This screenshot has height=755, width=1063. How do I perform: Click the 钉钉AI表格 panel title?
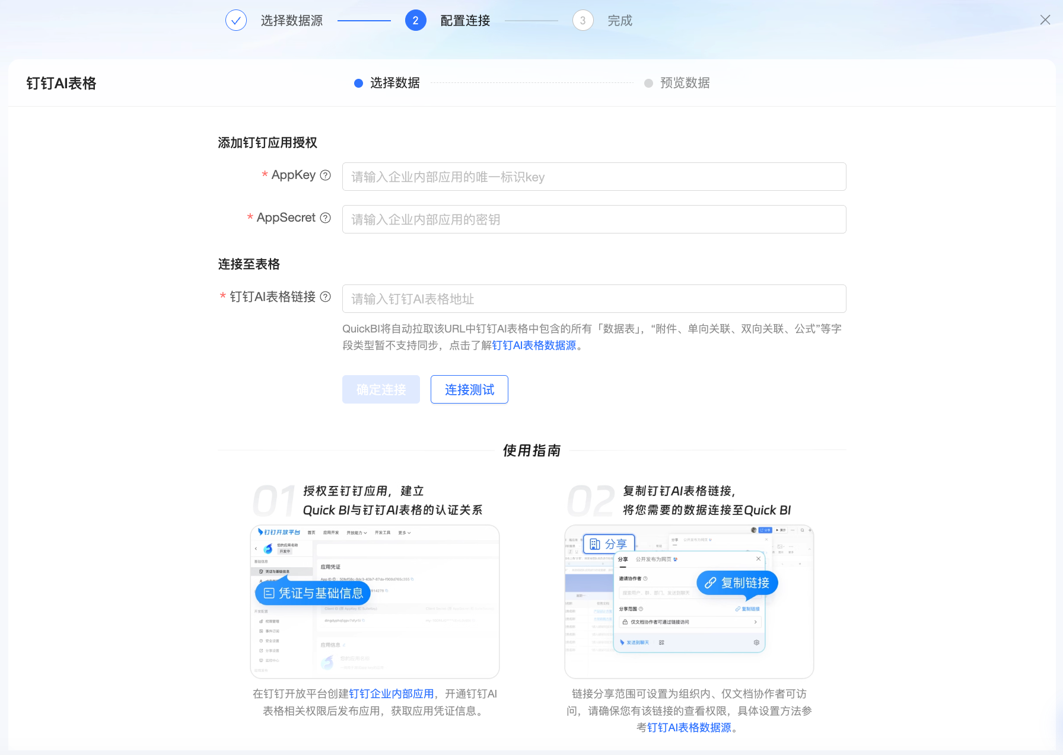point(61,84)
